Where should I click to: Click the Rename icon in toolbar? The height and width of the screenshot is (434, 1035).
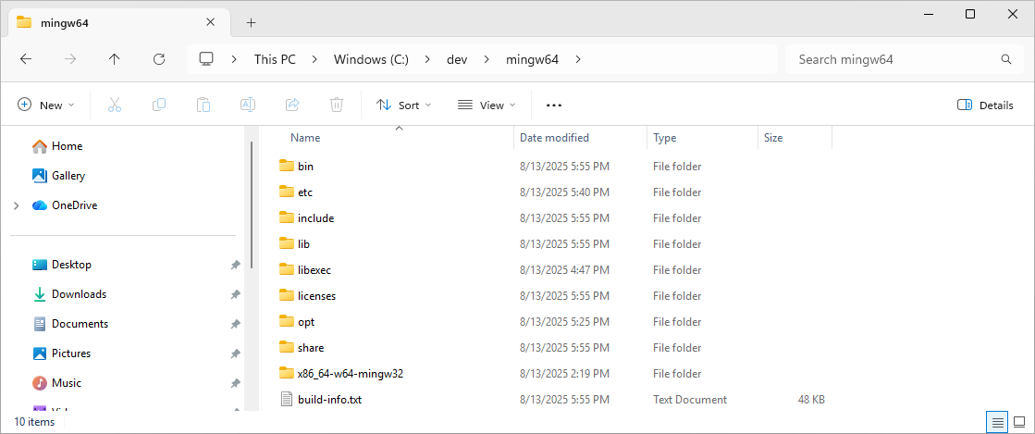point(248,105)
